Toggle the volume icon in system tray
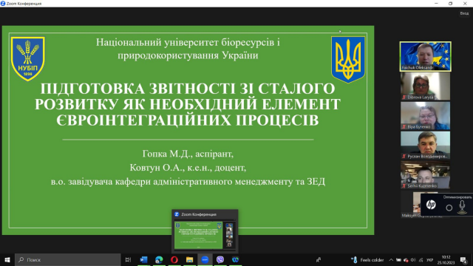 point(413,260)
